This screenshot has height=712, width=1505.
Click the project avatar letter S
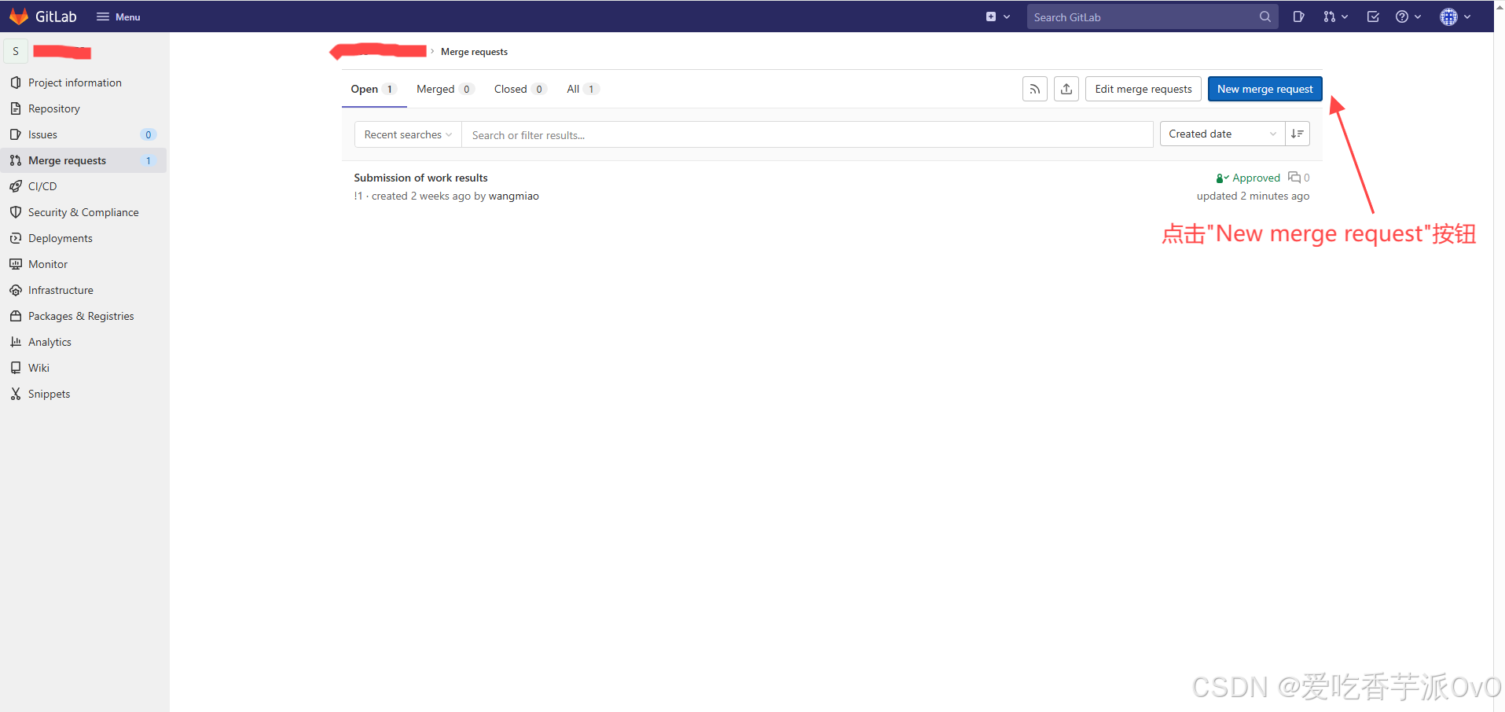point(16,51)
